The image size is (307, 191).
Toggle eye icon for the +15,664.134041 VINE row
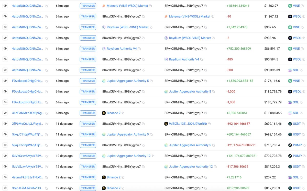[5, 5]
